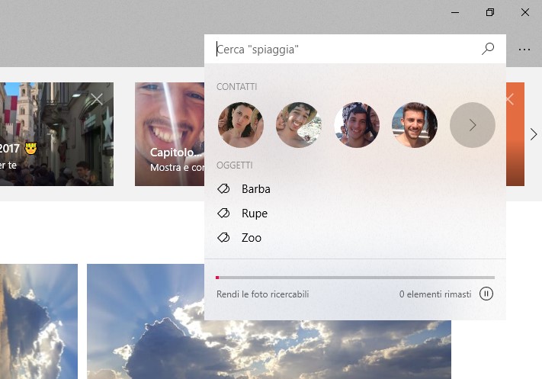
Task: Focus the Cerca "spiaggia" search field
Action: click(343, 50)
